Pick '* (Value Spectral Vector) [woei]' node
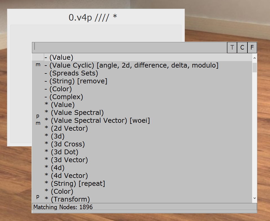Viewport: 270px width, 221px height. pyautogui.click(x=97, y=120)
